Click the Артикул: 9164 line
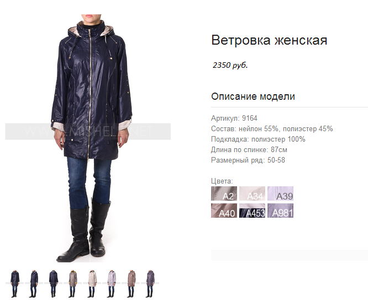Viewport: 368px width, 307px height. pyautogui.click(x=234, y=118)
